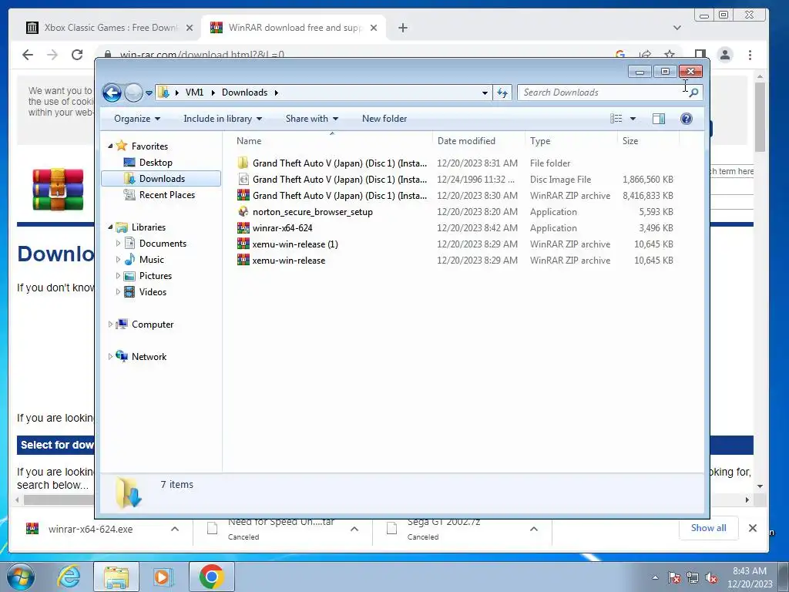
Task: Collapse the Libraries group
Action: [110, 227]
